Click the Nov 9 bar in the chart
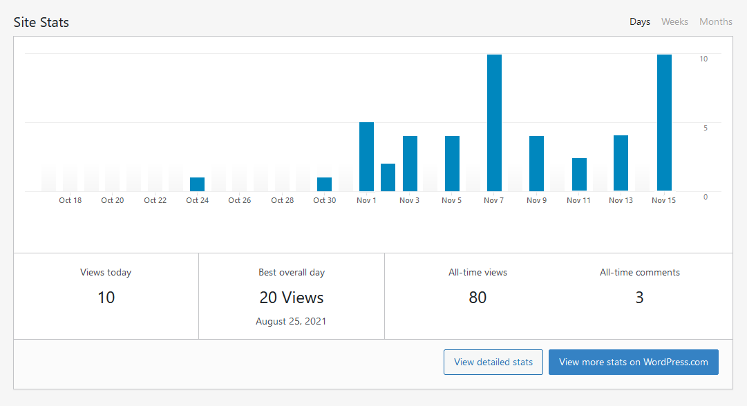This screenshot has height=406, width=747. (x=536, y=164)
